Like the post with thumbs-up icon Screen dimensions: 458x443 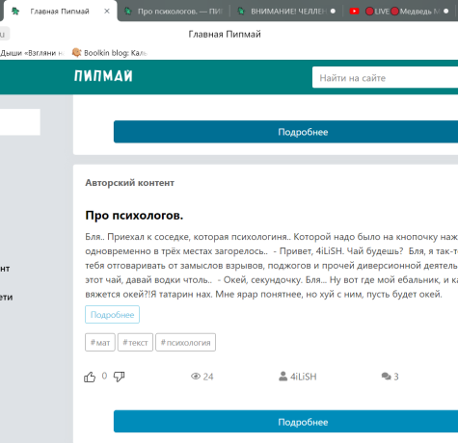pyautogui.click(x=90, y=377)
